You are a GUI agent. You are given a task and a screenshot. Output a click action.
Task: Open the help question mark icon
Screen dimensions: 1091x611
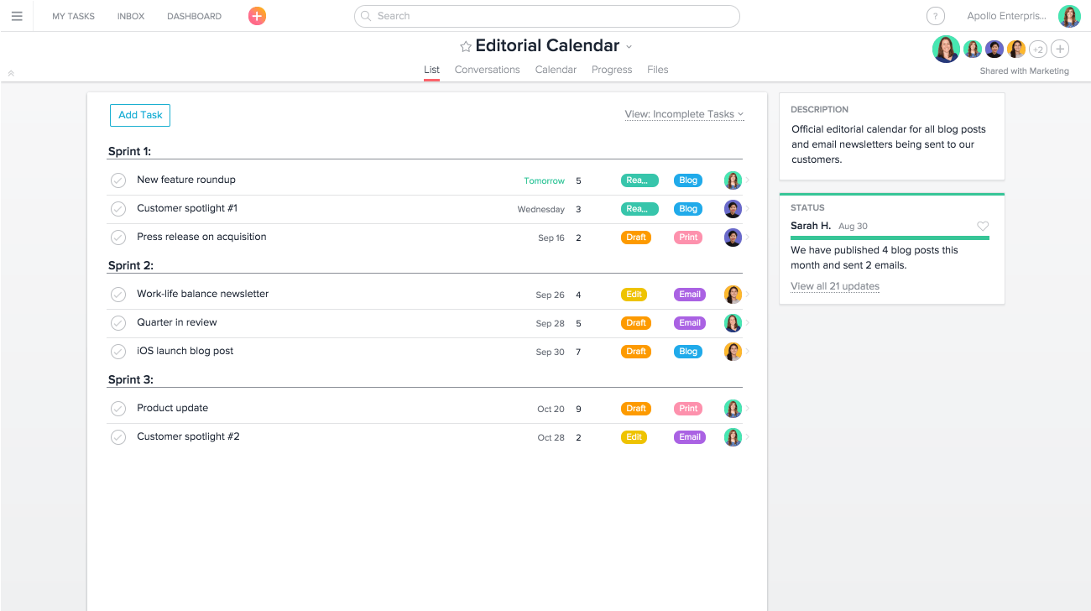(x=935, y=16)
